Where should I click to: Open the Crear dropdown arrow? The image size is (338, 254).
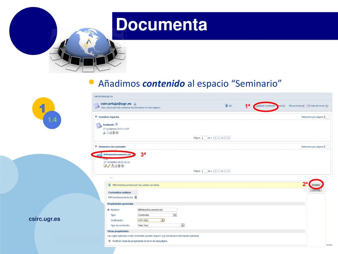[x=284, y=106]
